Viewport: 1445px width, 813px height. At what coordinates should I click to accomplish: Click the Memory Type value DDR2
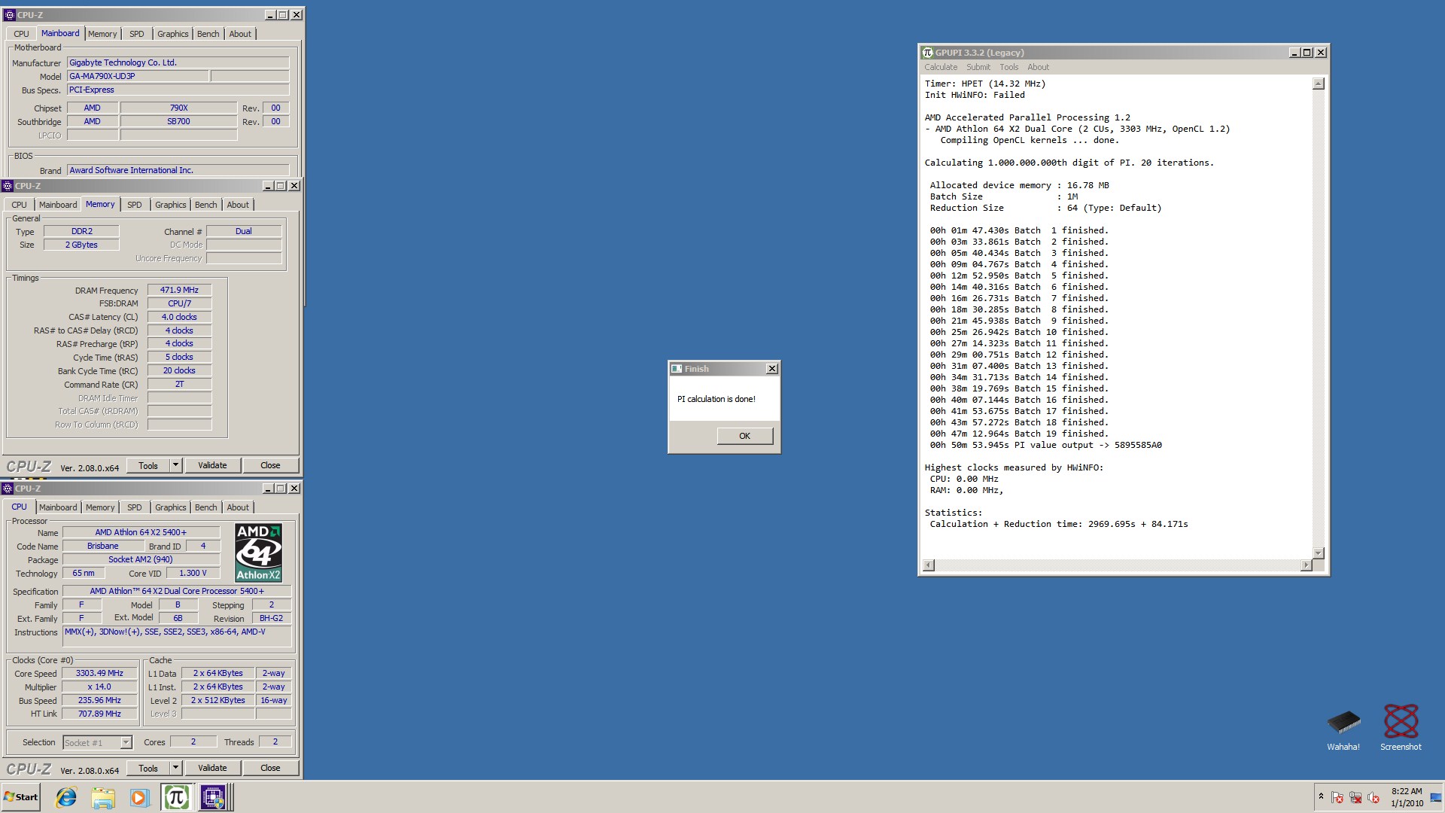tap(81, 231)
